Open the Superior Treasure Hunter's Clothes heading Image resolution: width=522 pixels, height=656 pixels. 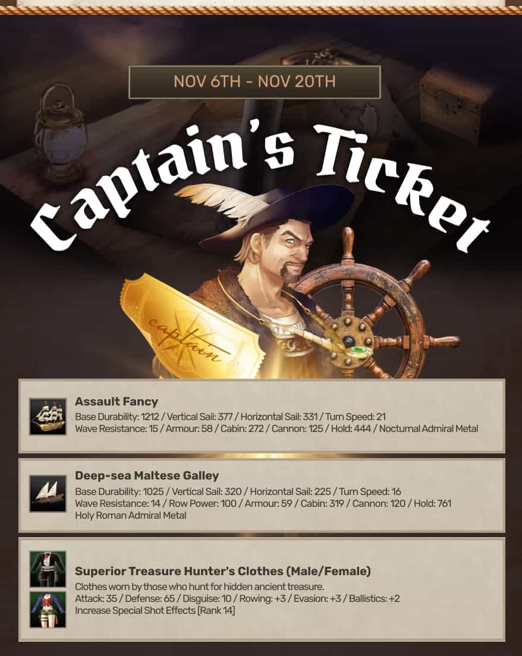(223, 571)
